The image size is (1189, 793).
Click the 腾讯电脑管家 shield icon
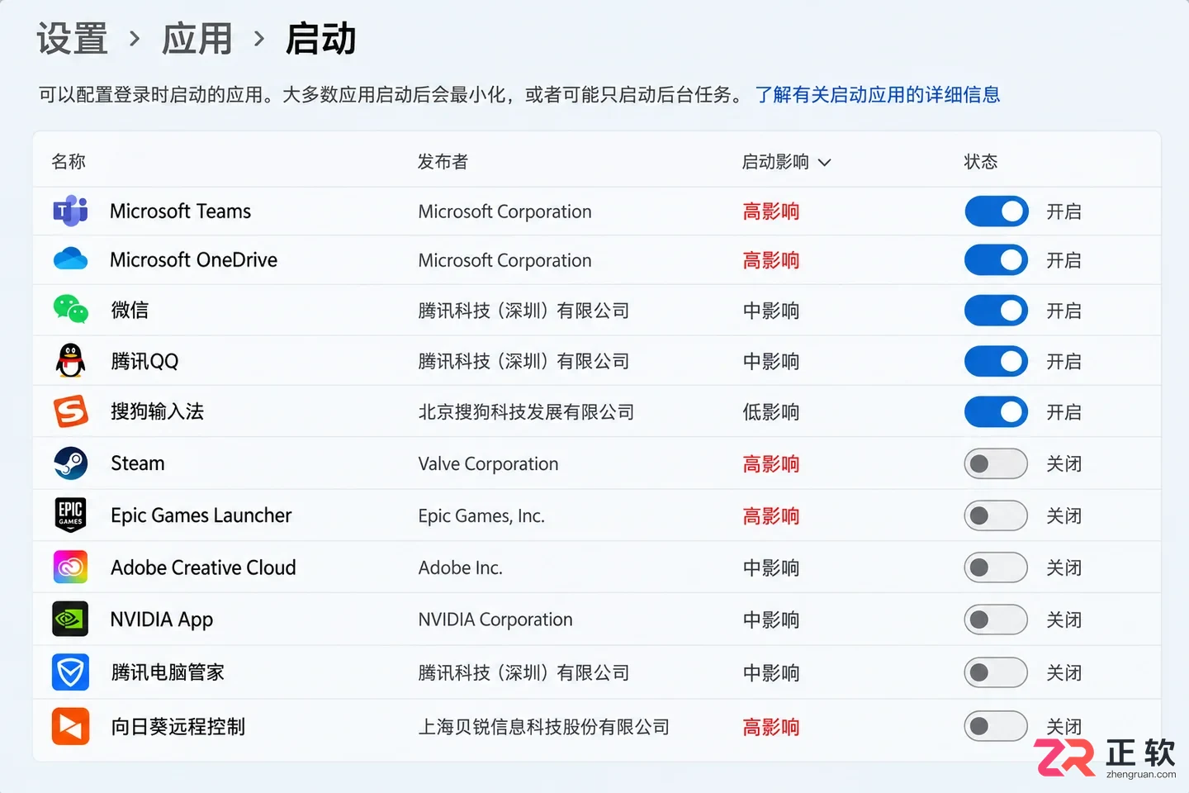(x=70, y=672)
